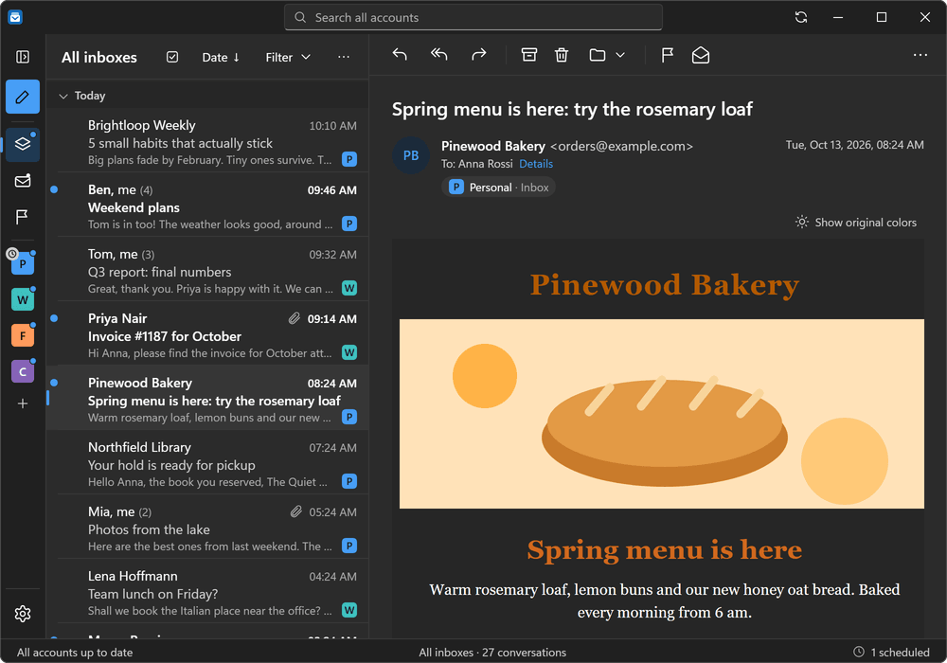947x663 pixels.
Task: Click attachment paperclip on Mia email
Action: (x=295, y=511)
